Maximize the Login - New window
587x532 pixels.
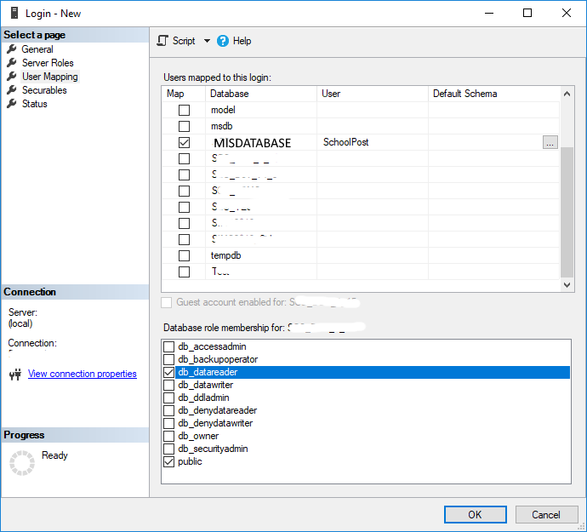pyautogui.click(x=527, y=13)
